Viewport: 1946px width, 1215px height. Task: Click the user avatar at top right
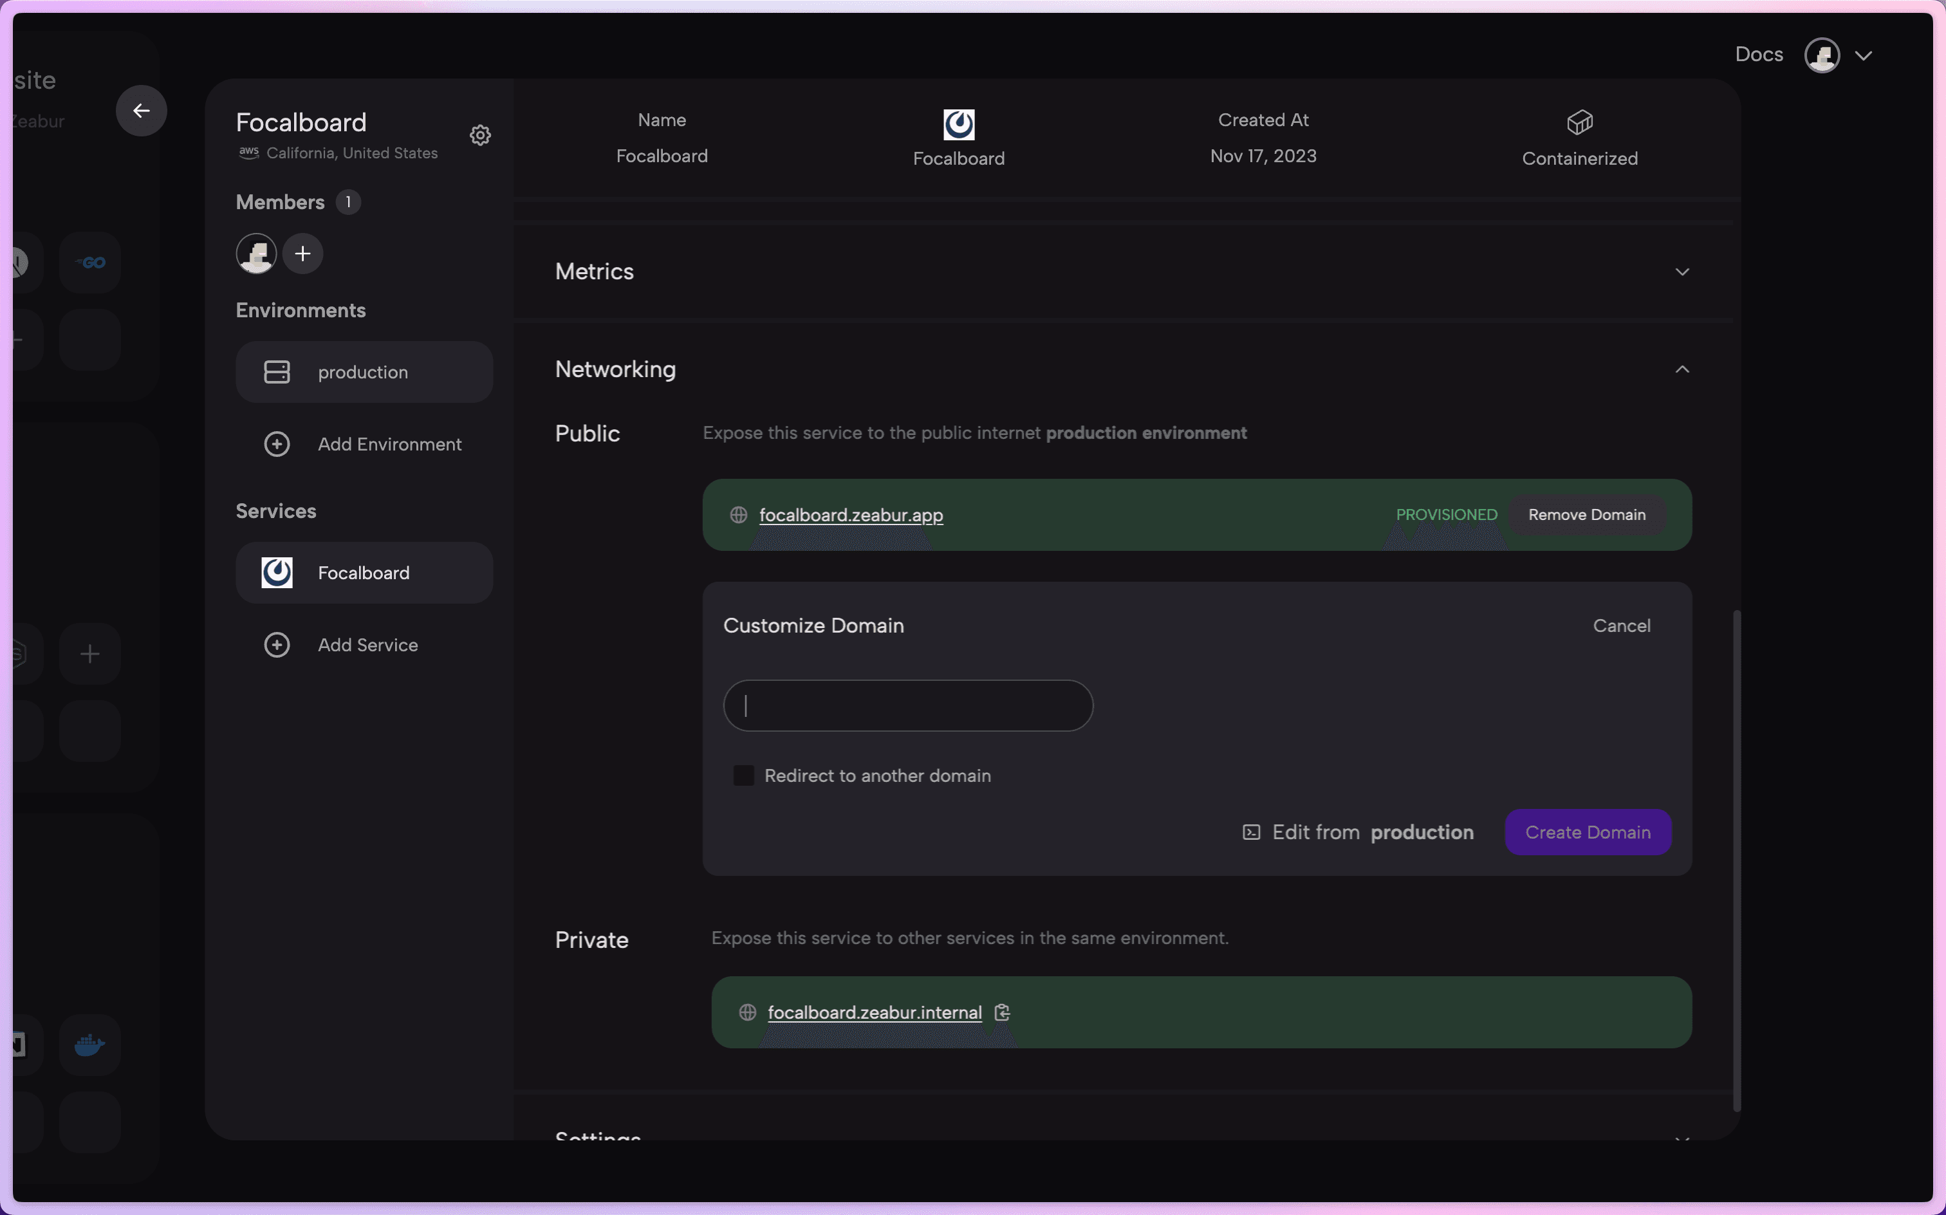pos(1821,55)
